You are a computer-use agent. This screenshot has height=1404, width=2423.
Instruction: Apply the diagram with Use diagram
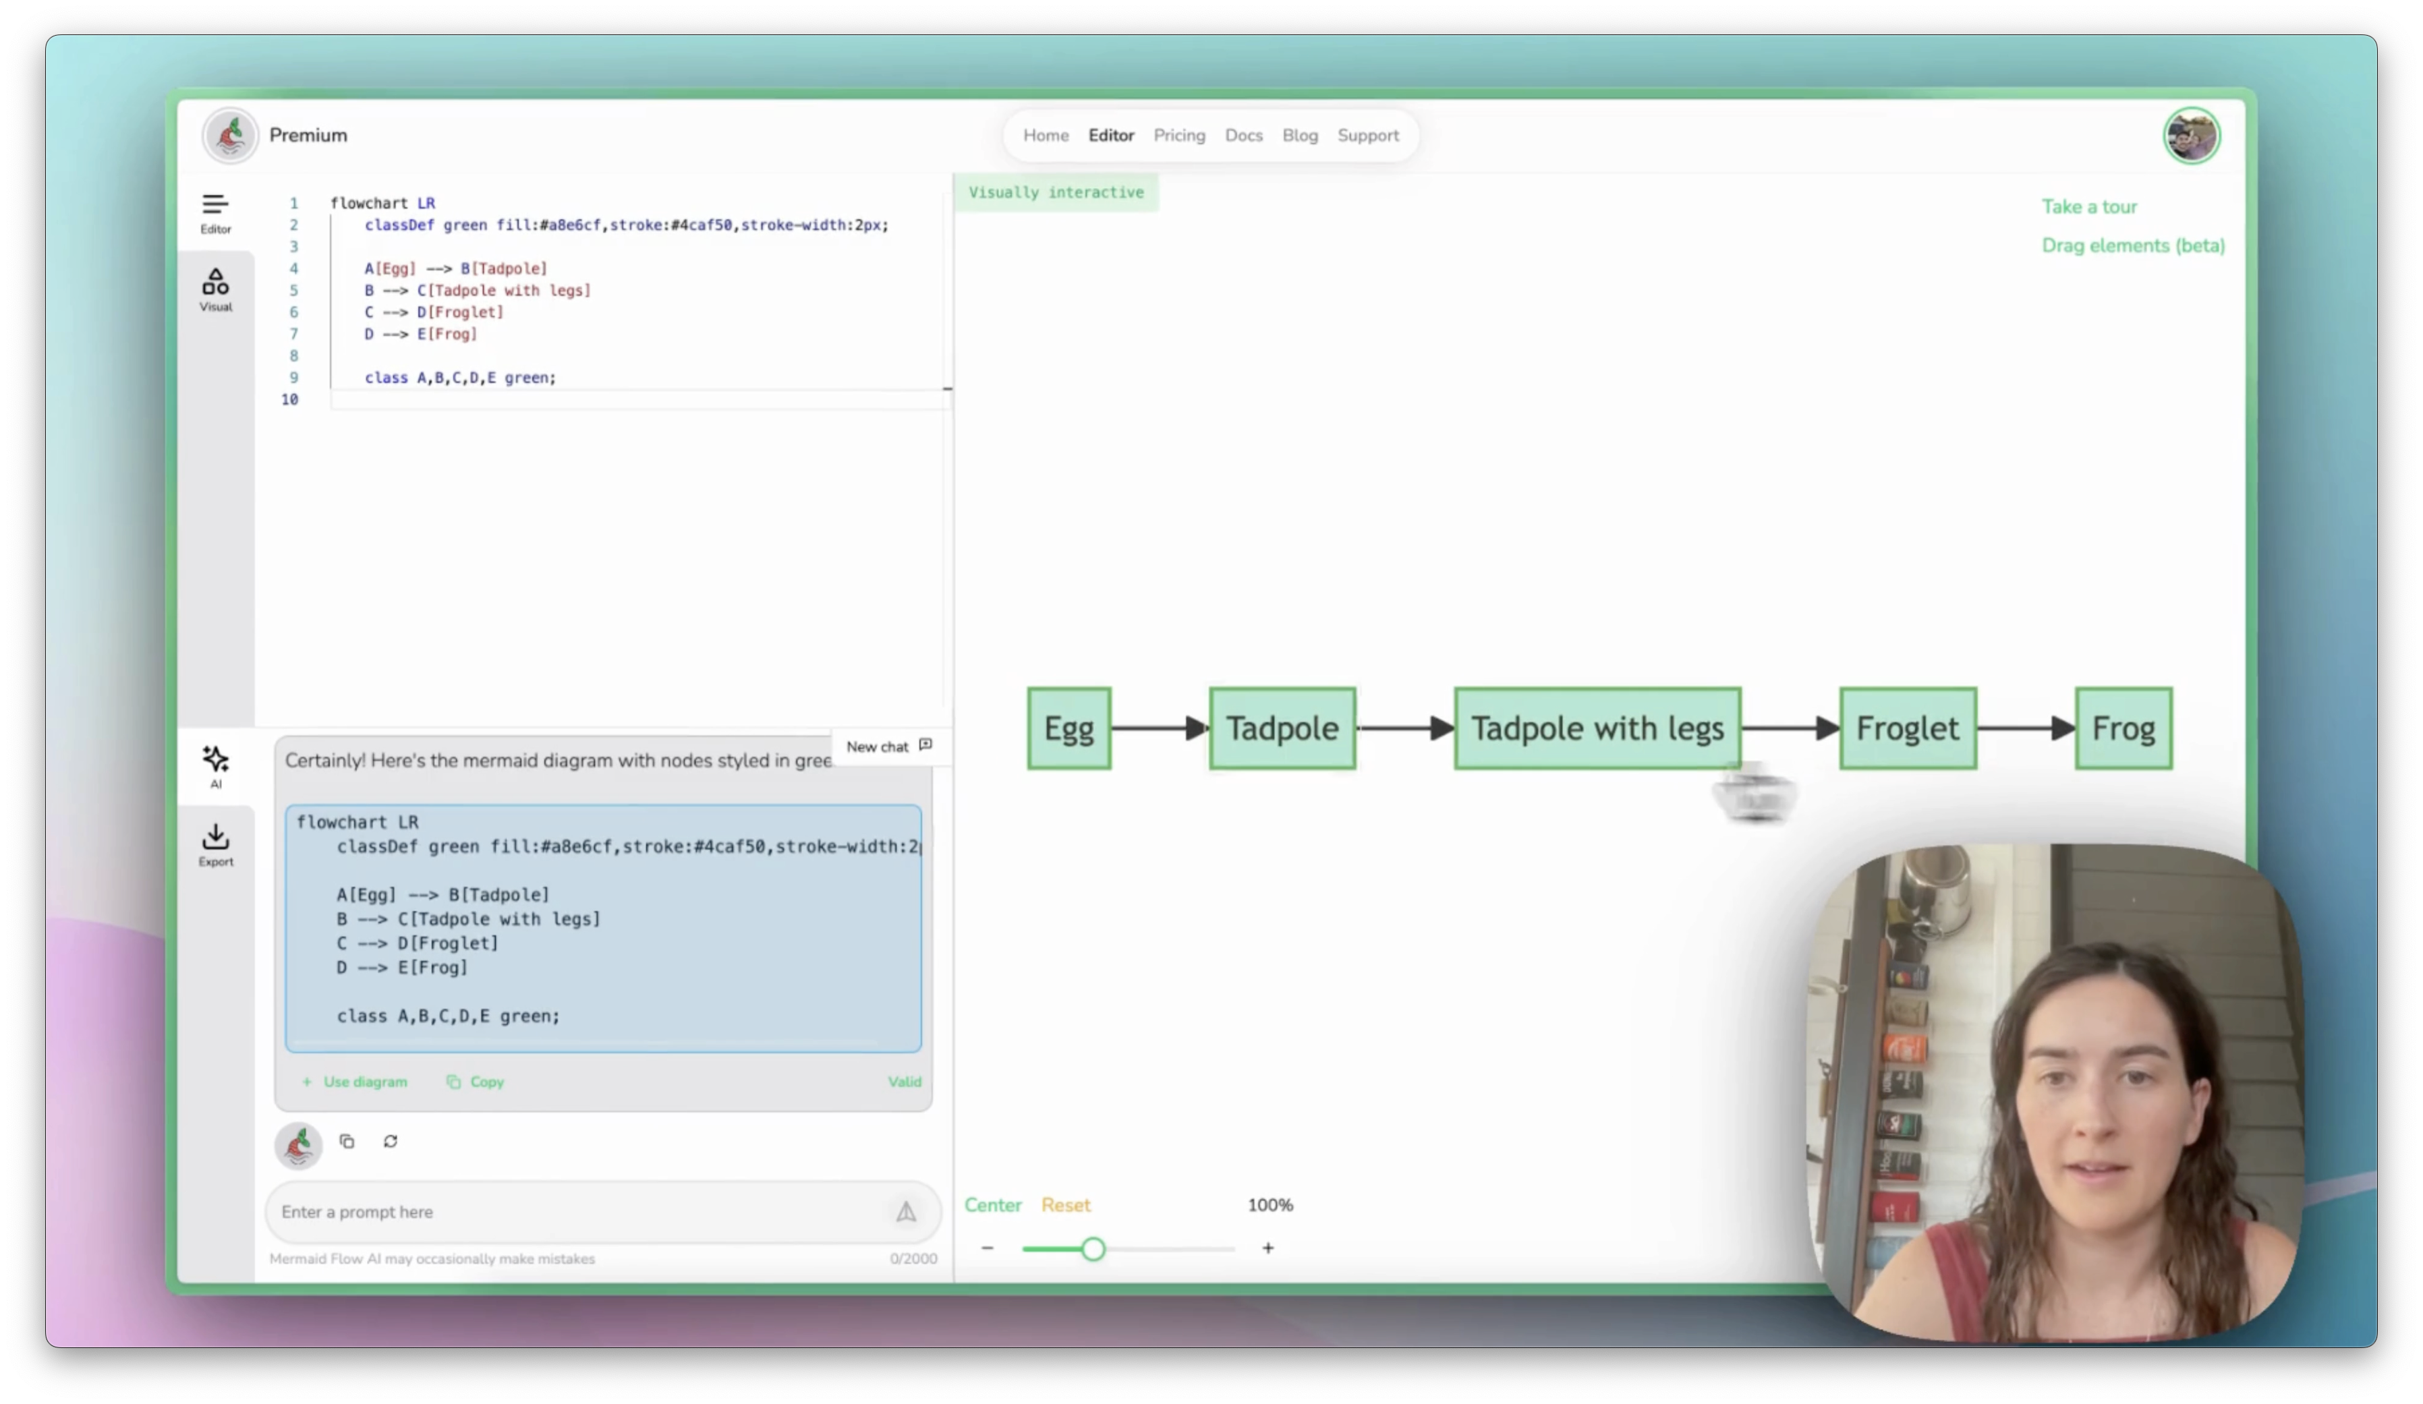pyautogui.click(x=354, y=1081)
